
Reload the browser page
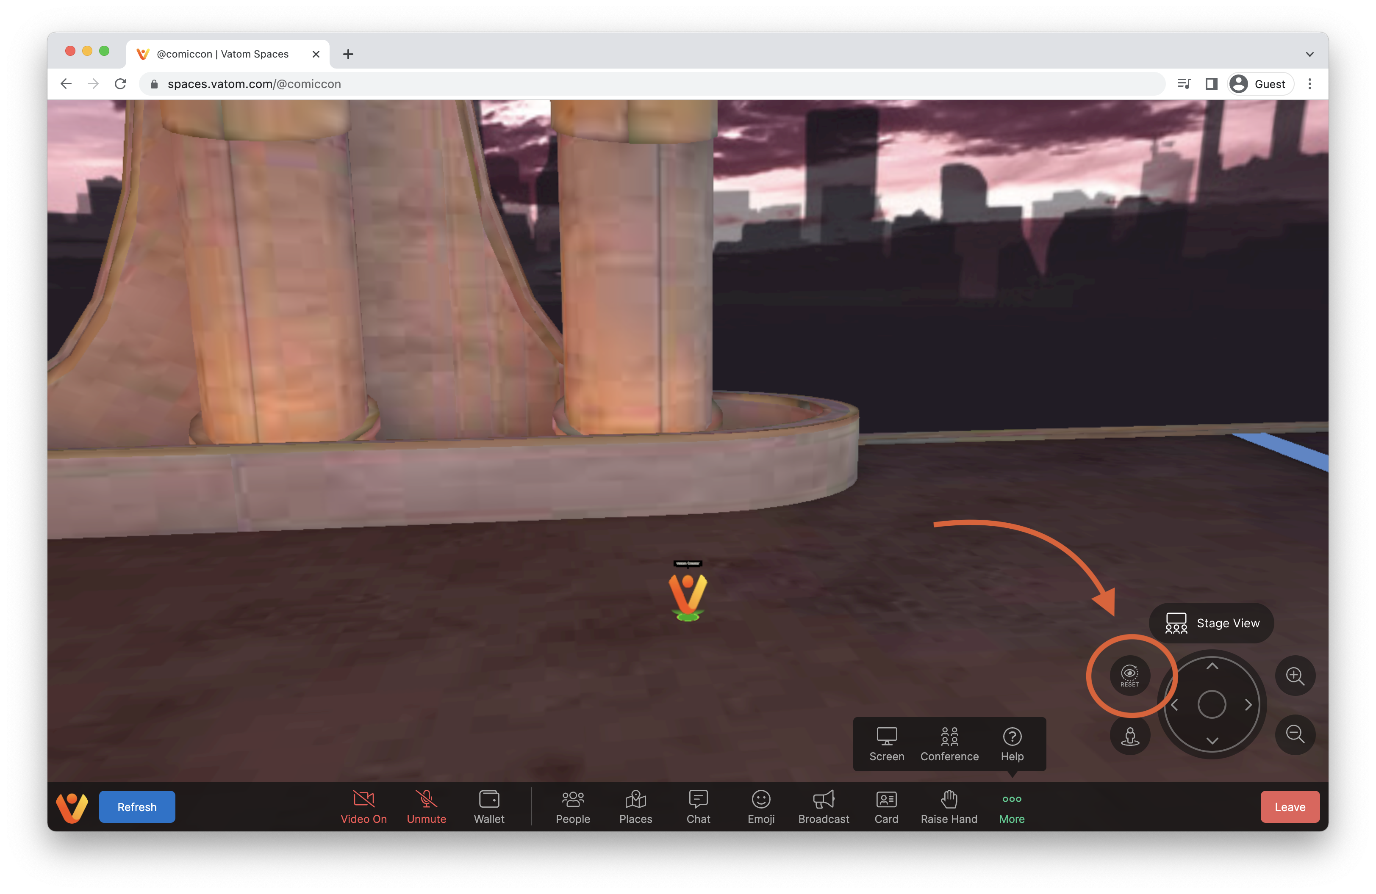pyautogui.click(x=120, y=84)
